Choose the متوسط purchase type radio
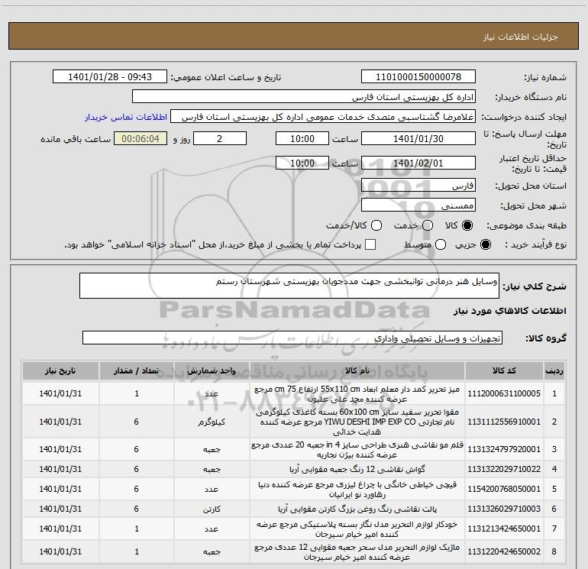The image size is (588, 569). point(441,244)
